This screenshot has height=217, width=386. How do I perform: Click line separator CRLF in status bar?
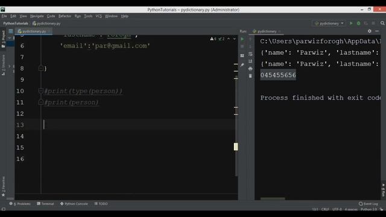click(x=325, y=209)
